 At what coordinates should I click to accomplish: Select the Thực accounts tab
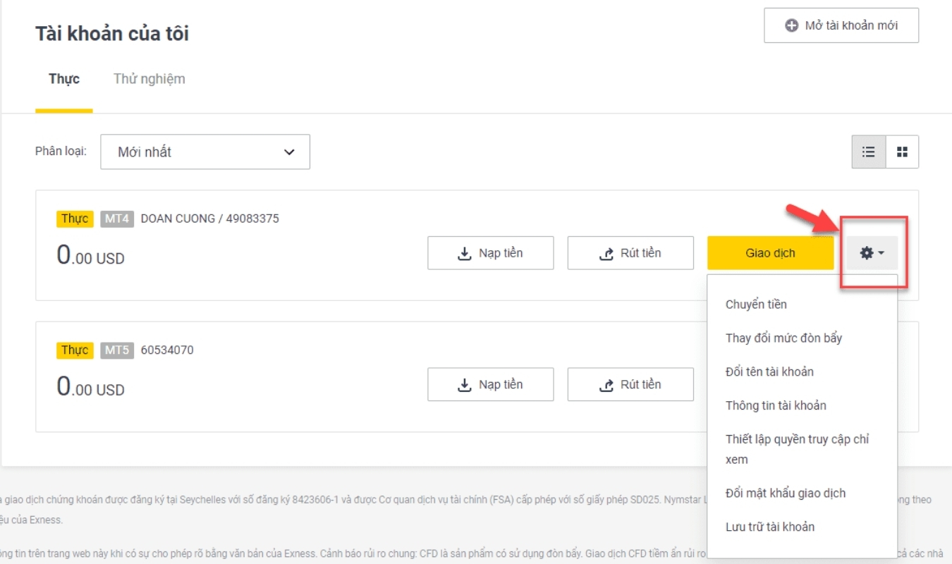(64, 79)
